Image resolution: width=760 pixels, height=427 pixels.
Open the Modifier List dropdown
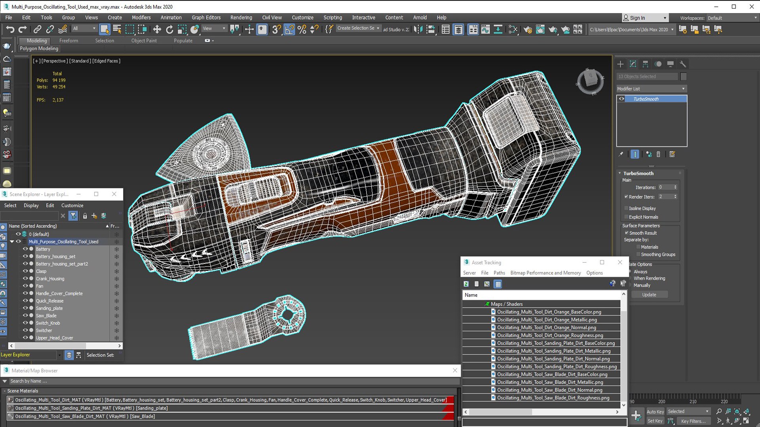651,89
